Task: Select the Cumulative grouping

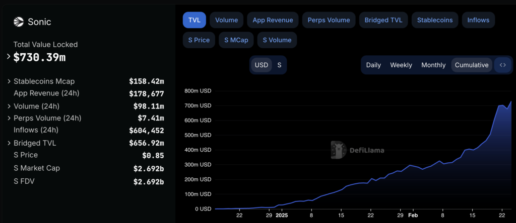Action: (x=472, y=65)
